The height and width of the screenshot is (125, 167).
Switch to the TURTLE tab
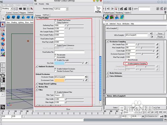pos(46,15)
